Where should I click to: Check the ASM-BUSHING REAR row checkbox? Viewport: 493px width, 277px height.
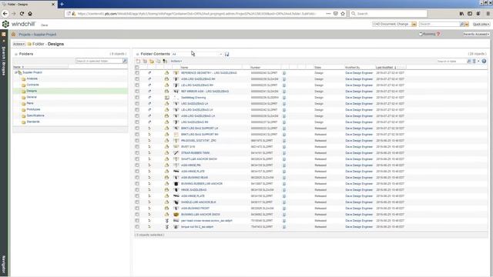(x=137, y=178)
